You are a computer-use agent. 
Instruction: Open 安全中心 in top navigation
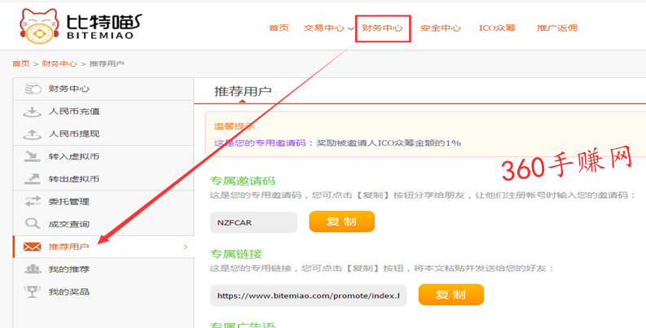click(441, 28)
